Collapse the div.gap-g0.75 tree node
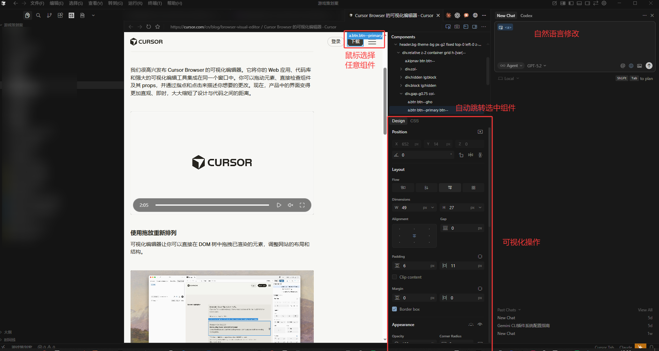The image size is (659, 351). tap(401, 94)
